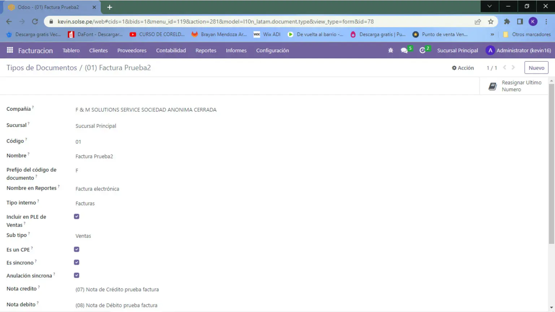This screenshot has width=555, height=312.
Task: Open the Wix ADI bookmark
Action: [267, 34]
